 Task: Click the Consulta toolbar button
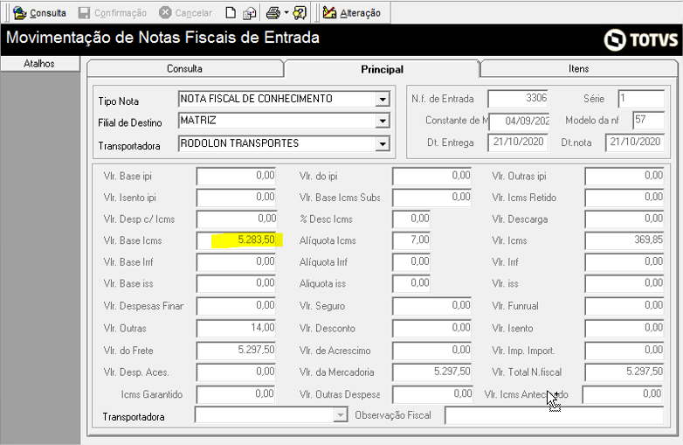click(39, 13)
